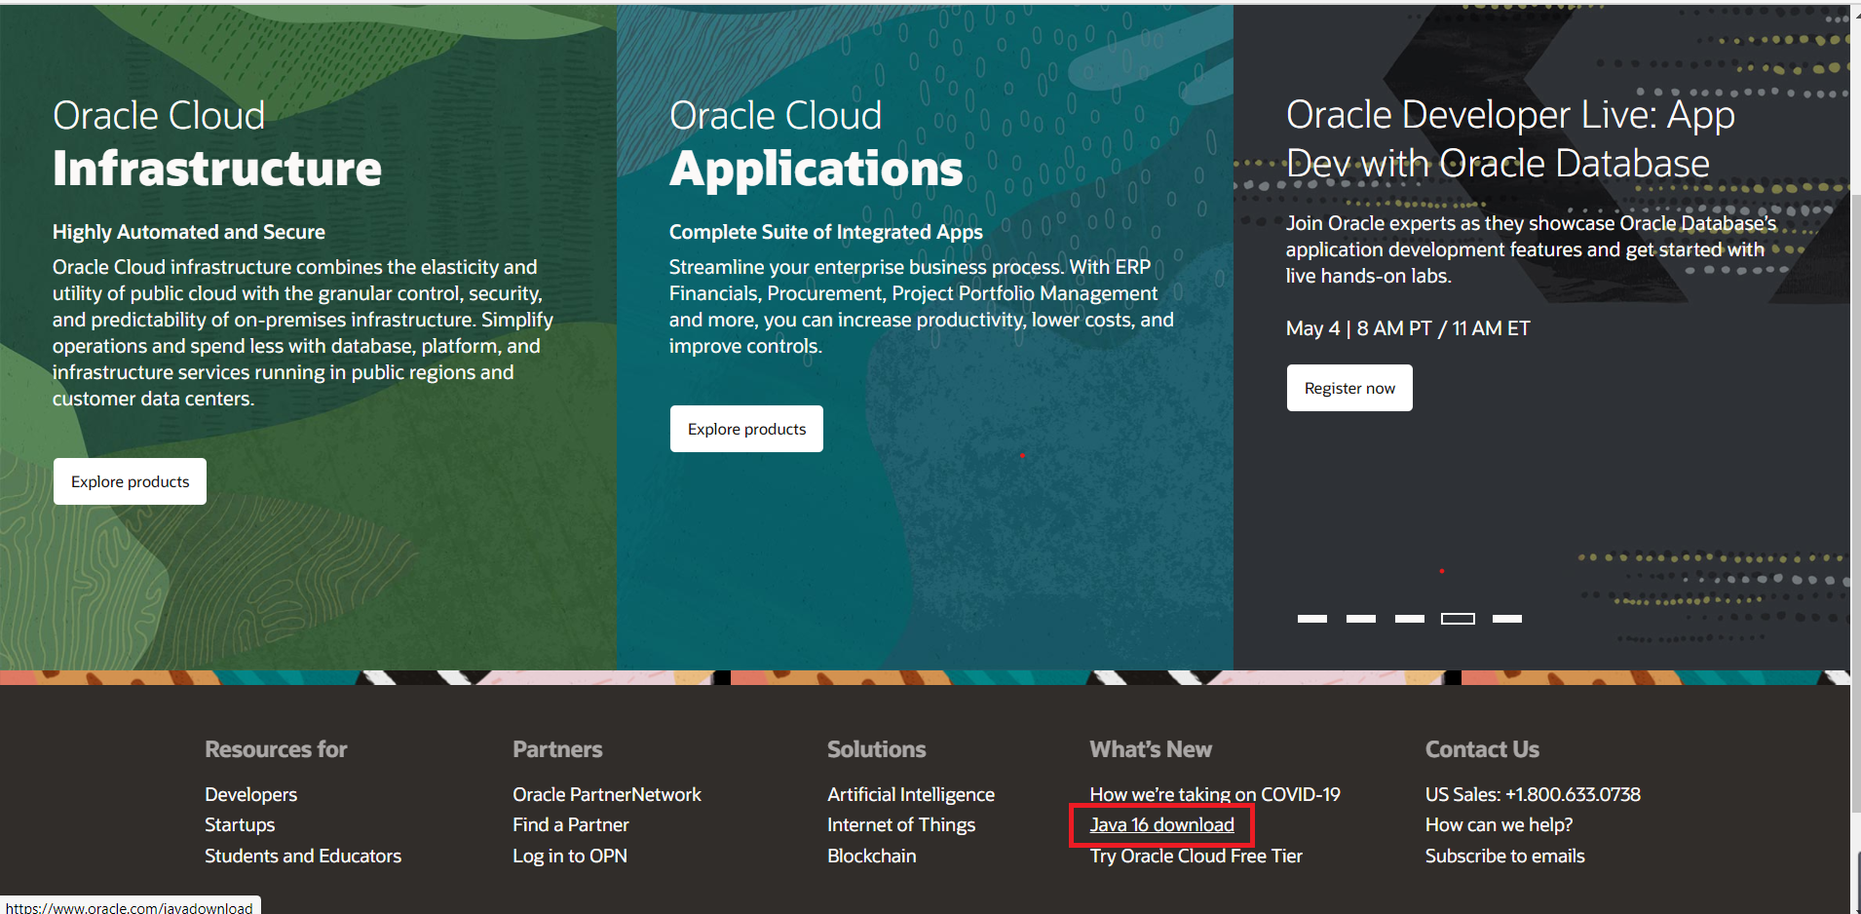Click the Register now button
The width and height of the screenshot is (1861, 914).
(x=1349, y=388)
